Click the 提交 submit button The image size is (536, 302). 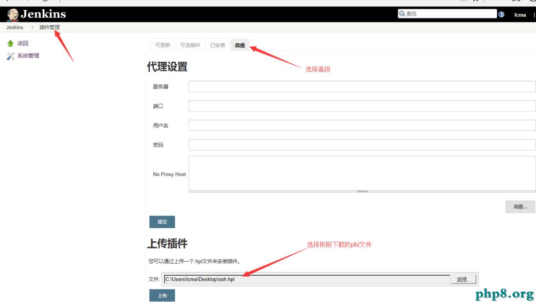click(x=162, y=221)
